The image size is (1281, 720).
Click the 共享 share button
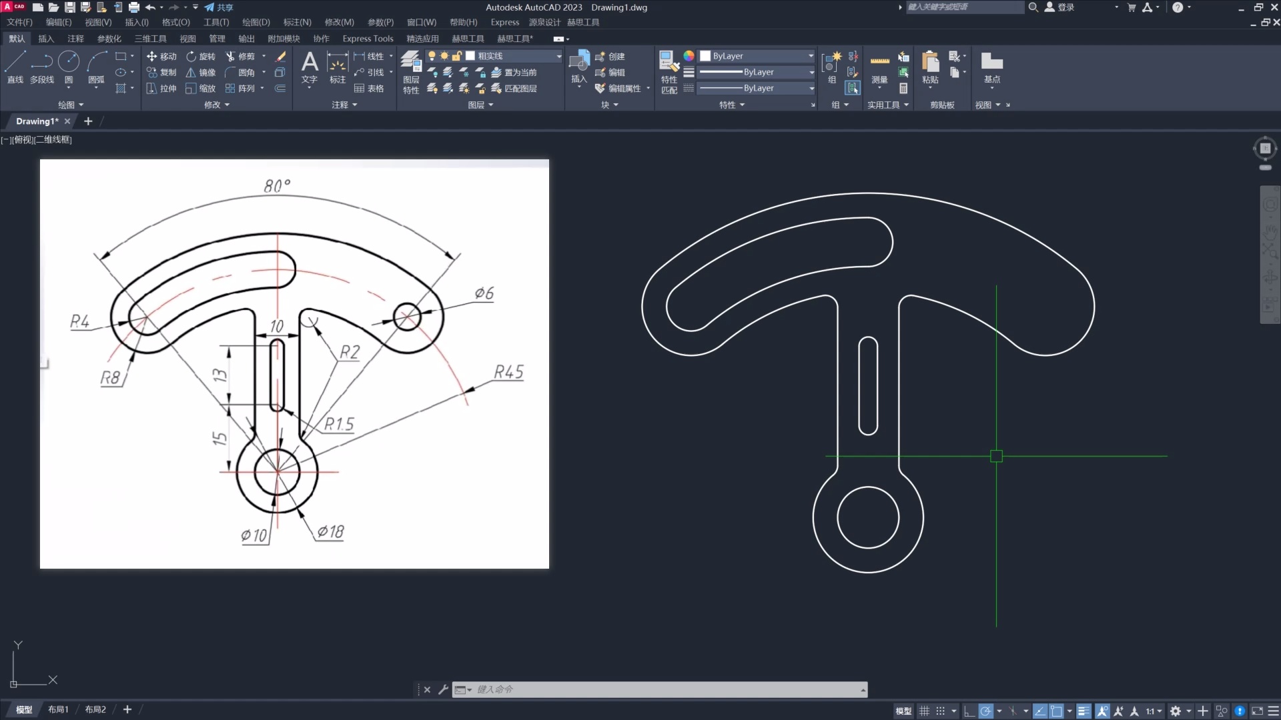219,7
